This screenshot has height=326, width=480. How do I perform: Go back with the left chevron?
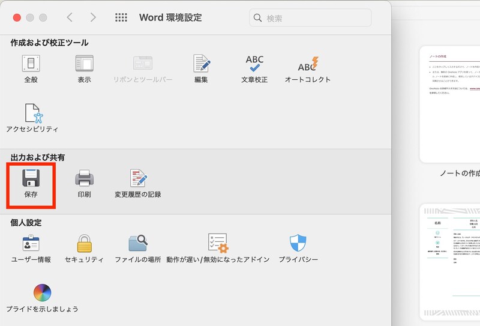click(x=70, y=17)
